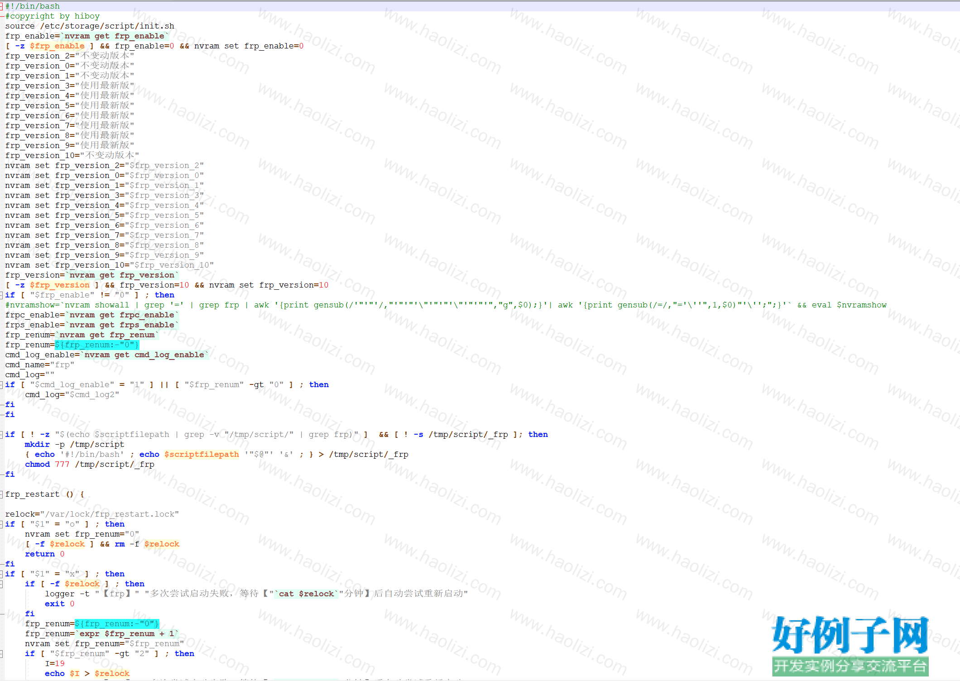Click '-s /tmp/script/_frp' test expression
Image resolution: width=960 pixels, height=681 pixels.
(461, 434)
